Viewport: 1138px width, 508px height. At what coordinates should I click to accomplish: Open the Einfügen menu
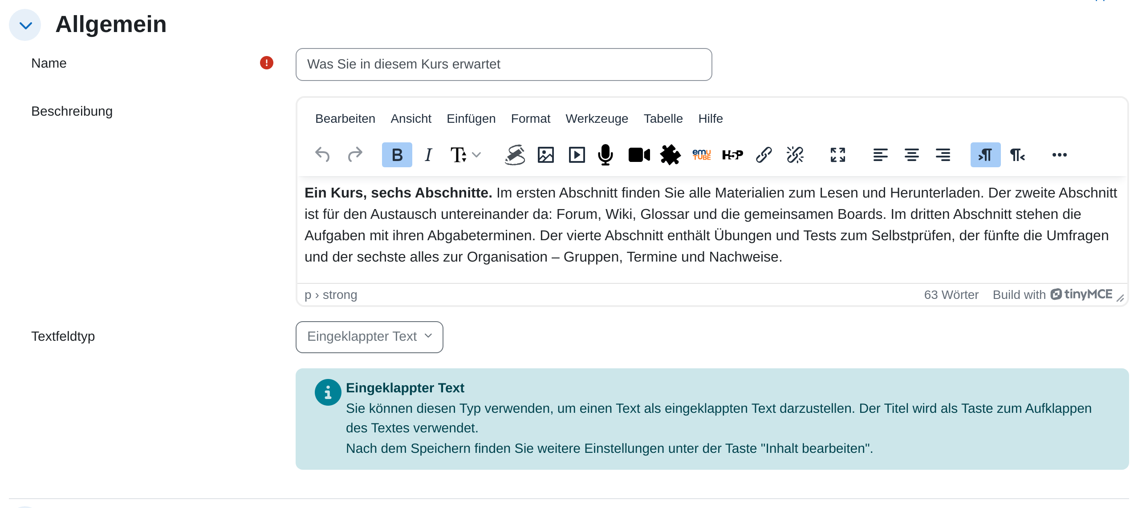coord(471,119)
